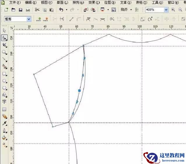
Task: Expand the 400% zoom level dropdown arrow
Action: [x=166, y=10]
